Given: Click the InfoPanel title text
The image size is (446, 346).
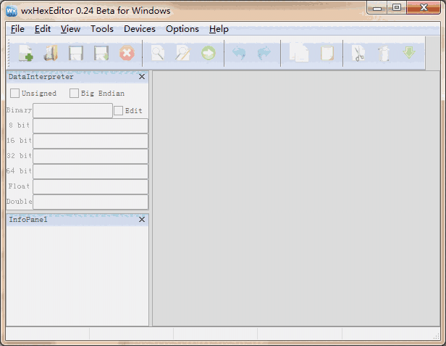Looking at the screenshot, I should click(x=28, y=220).
